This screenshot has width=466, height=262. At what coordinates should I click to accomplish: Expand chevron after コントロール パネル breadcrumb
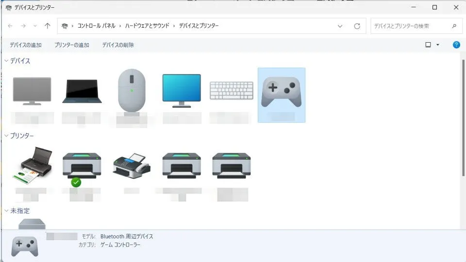(x=120, y=26)
